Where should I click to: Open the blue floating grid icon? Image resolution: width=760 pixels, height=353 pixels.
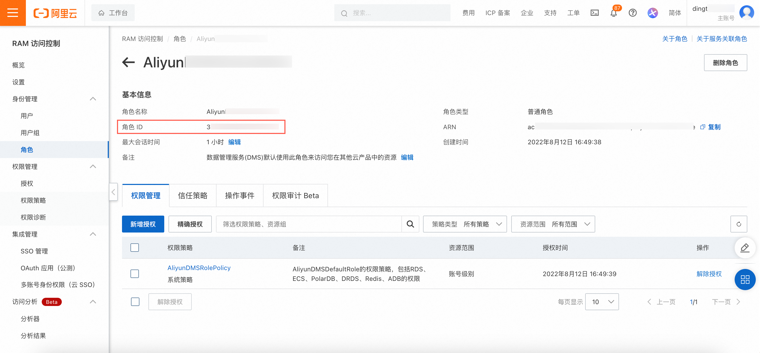coord(745,279)
